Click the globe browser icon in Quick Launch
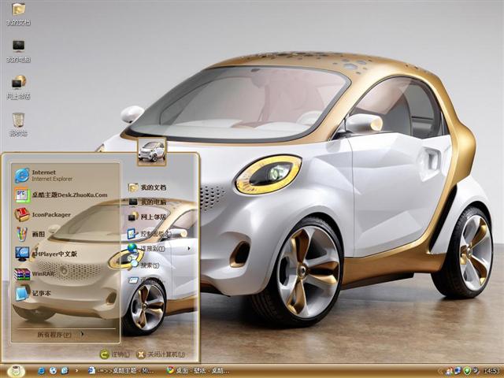Image resolution: width=504 pixels, height=378 pixels. point(53,371)
